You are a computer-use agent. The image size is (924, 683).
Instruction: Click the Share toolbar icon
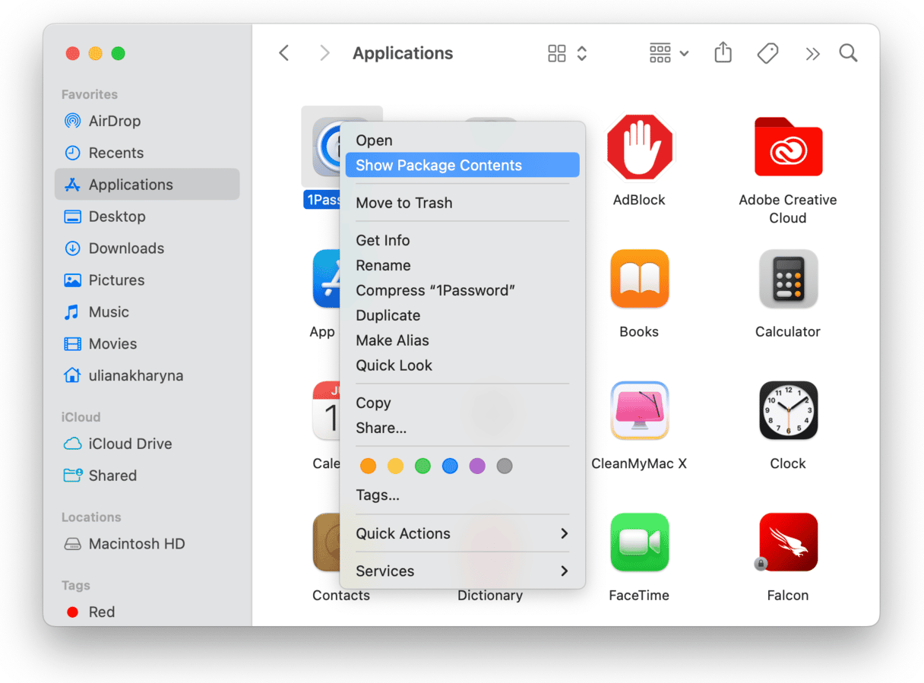[723, 52]
